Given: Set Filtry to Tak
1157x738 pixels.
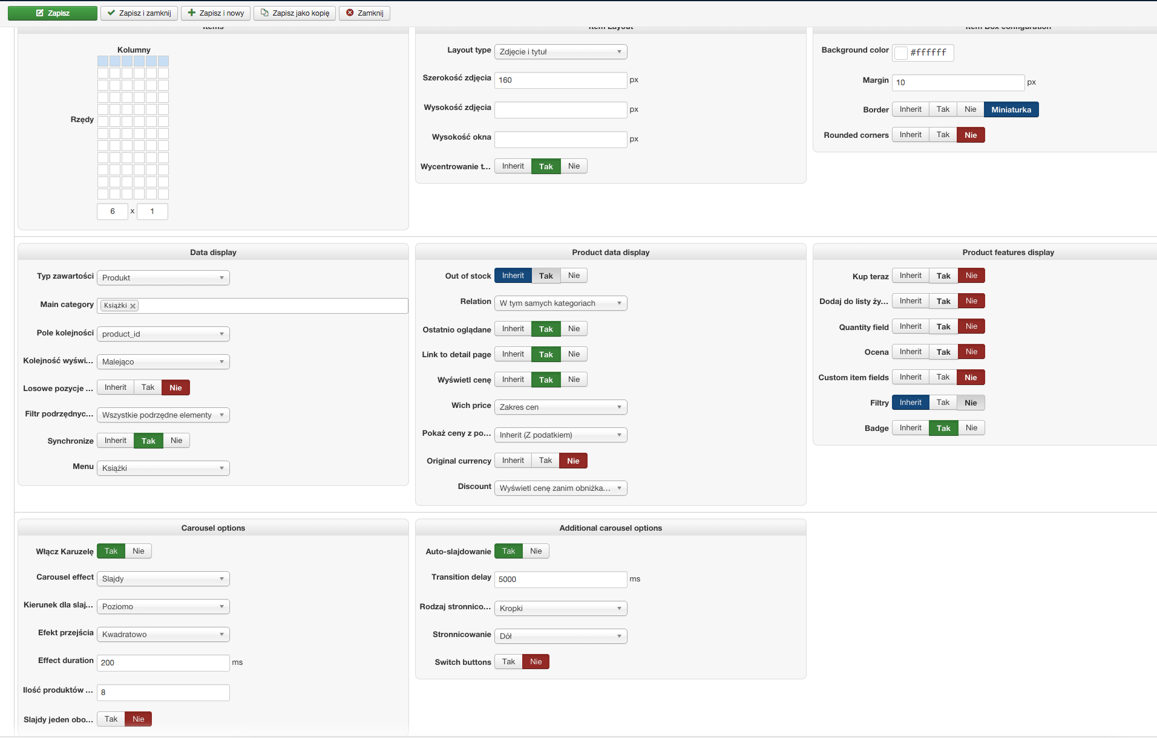Looking at the screenshot, I should click(x=943, y=403).
